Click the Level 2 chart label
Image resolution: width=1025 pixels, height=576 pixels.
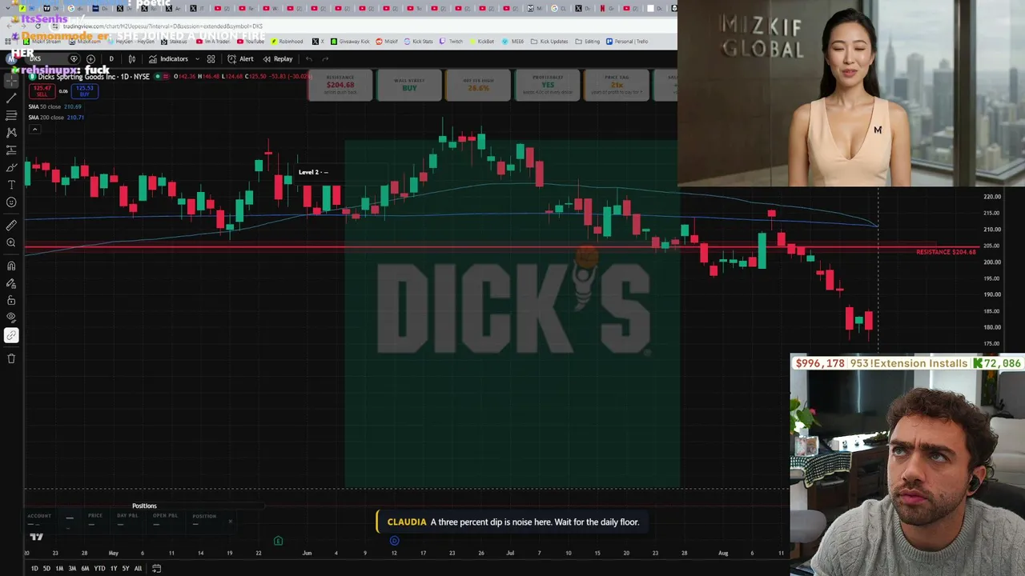pos(313,172)
